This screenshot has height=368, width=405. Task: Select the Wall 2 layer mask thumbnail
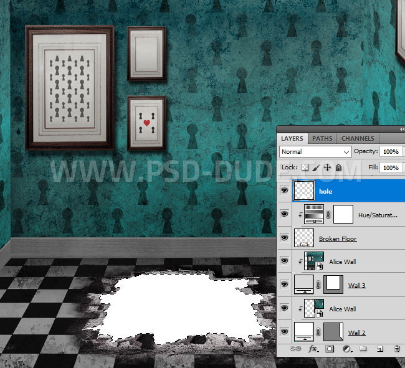335,332
